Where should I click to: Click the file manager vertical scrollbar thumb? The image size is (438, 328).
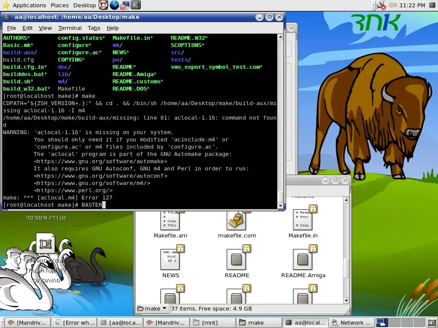point(346,268)
